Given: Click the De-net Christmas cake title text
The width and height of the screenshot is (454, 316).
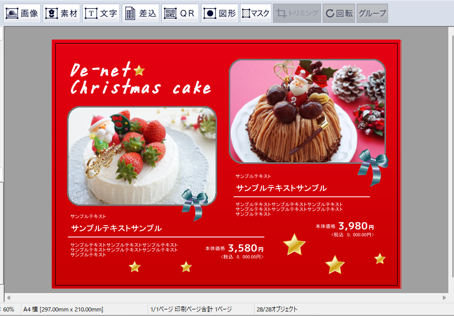Looking at the screenshot, I should click(x=139, y=80).
